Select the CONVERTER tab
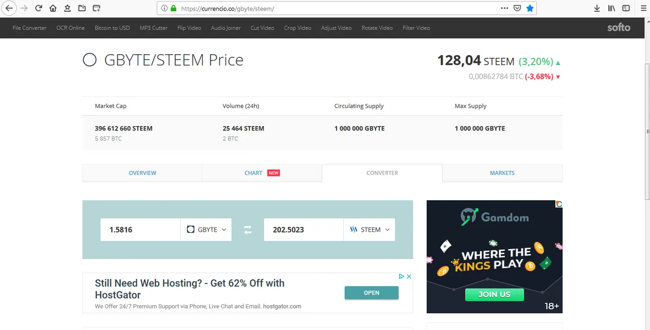Viewport: 650px width, 330px height. 382,173
